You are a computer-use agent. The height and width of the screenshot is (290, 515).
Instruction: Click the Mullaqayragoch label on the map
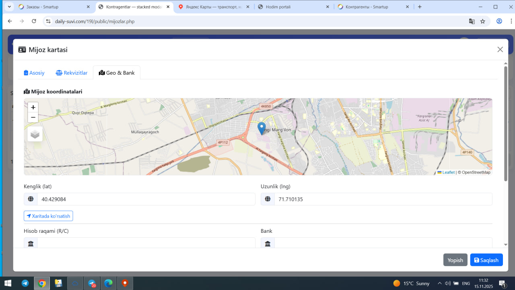145,132
